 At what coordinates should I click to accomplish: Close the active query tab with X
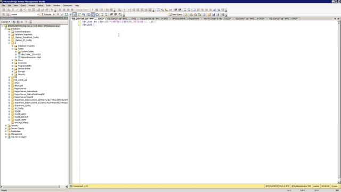(x=339, y=19)
